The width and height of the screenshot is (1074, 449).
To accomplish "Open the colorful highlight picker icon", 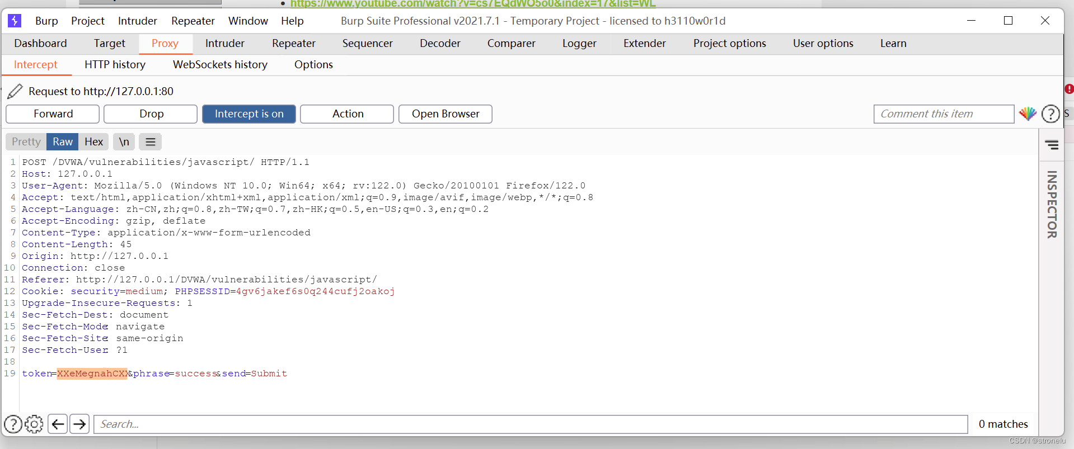I will 1028,114.
